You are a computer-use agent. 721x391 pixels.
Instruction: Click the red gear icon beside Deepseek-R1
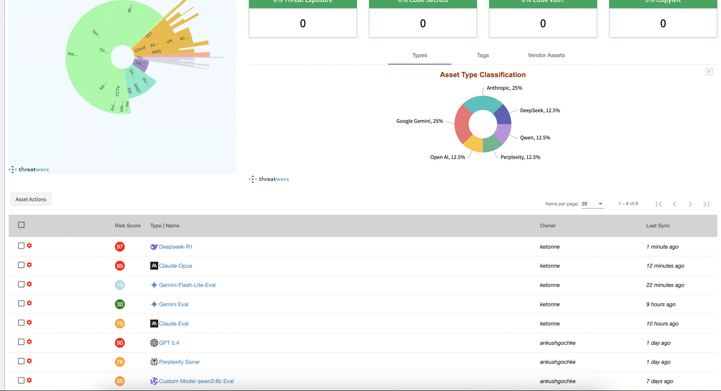29,246
